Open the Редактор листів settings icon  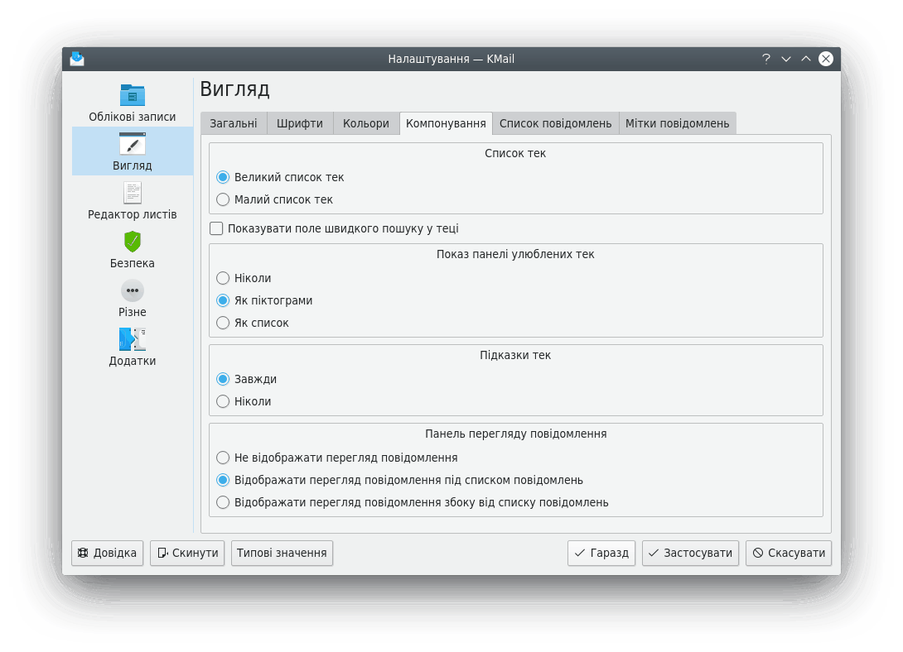tap(133, 194)
